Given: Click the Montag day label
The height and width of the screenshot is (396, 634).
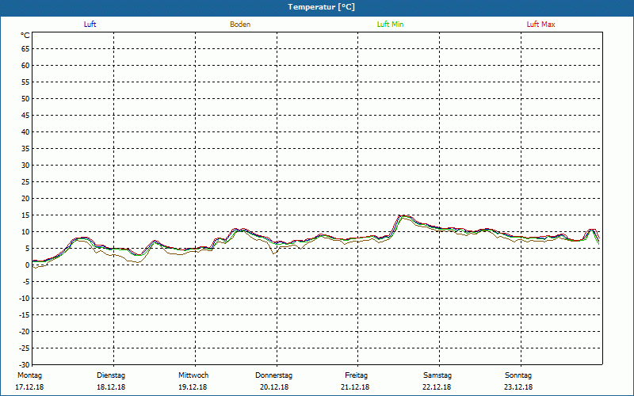Looking at the screenshot, I should [x=29, y=375].
